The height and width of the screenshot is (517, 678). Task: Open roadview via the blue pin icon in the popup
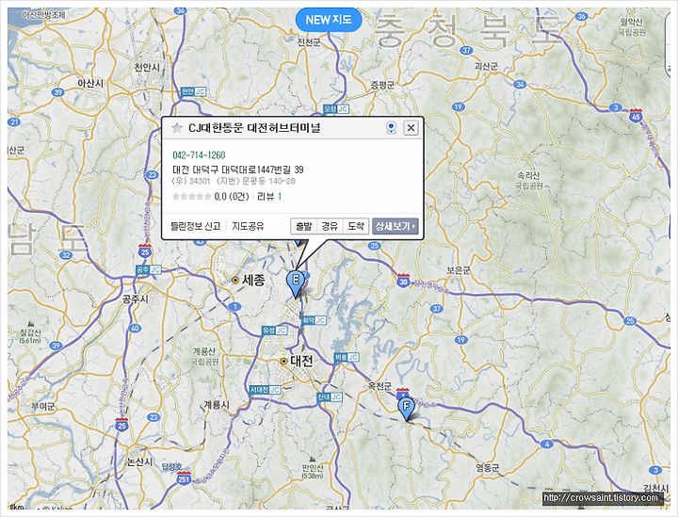pos(392,127)
